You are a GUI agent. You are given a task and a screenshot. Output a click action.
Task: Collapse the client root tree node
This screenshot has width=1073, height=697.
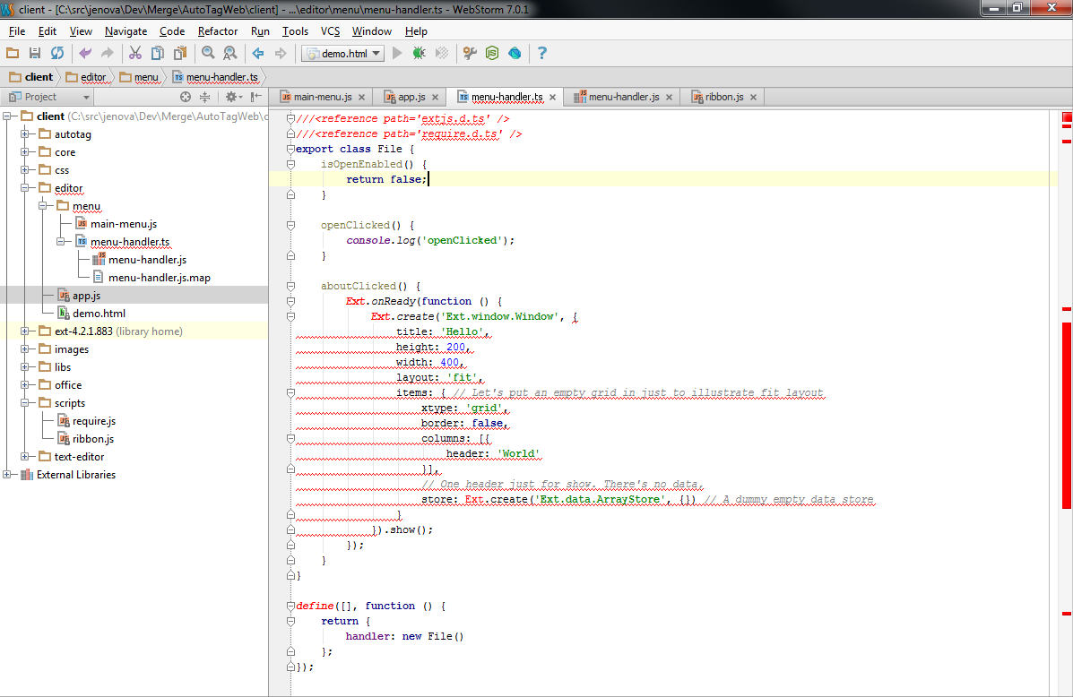coord(7,116)
